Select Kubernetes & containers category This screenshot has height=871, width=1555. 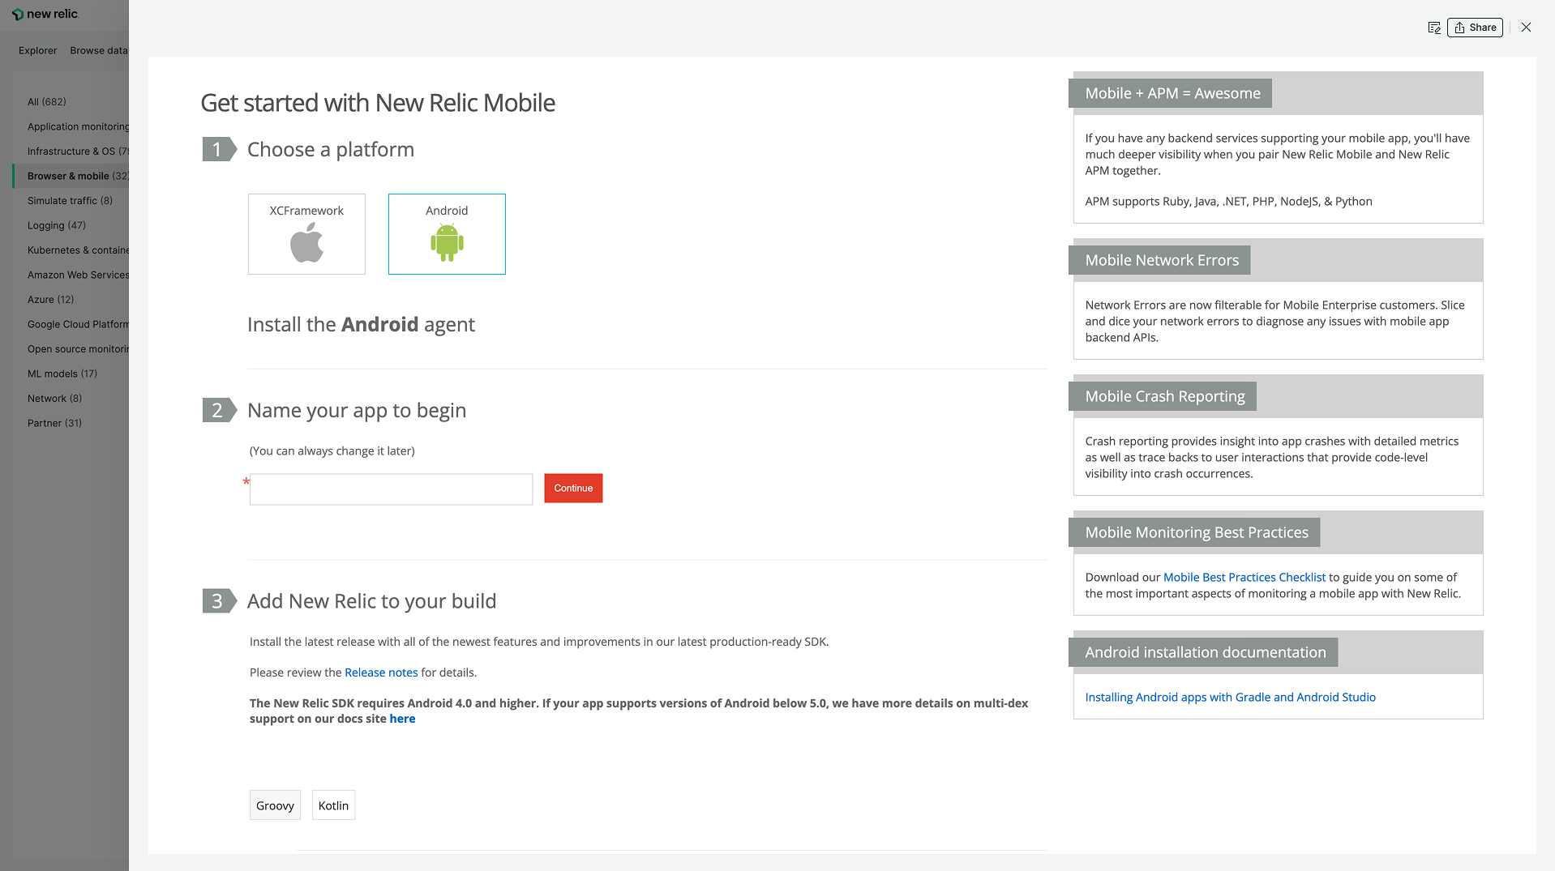(x=78, y=250)
